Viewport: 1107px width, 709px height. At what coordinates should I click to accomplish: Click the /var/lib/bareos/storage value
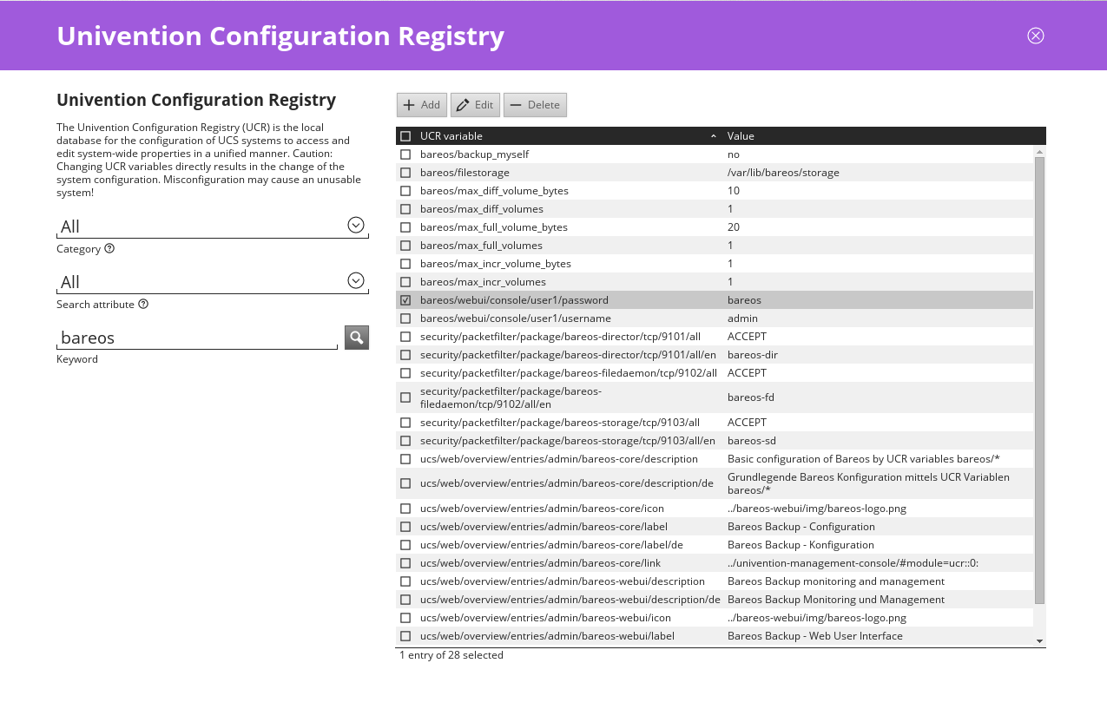click(x=783, y=173)
